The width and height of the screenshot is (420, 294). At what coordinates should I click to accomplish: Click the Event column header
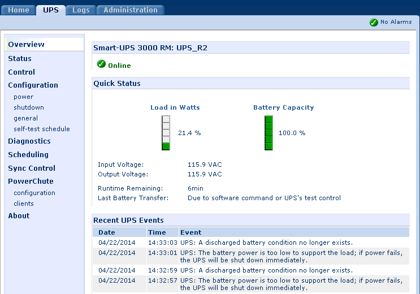(x=190, y=232)
